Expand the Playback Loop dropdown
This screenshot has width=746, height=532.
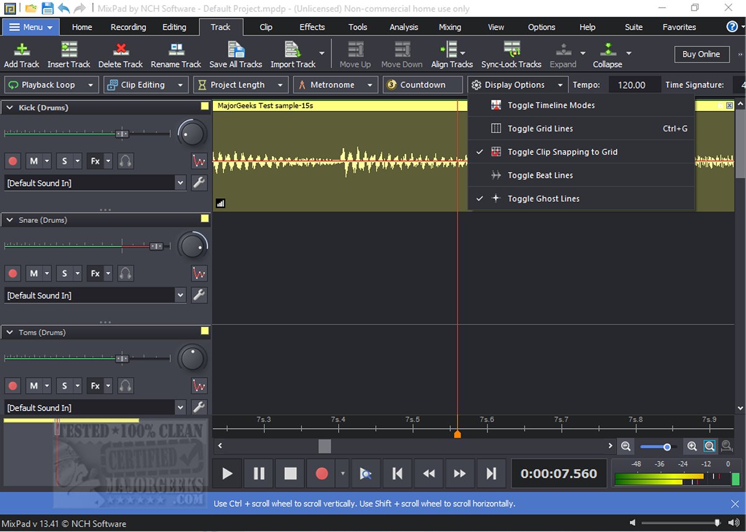click(90, 85)
